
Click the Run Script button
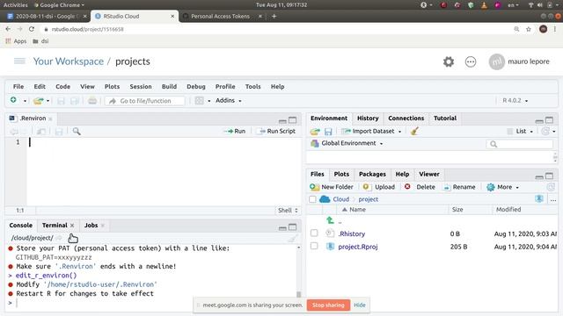[277, 131]
